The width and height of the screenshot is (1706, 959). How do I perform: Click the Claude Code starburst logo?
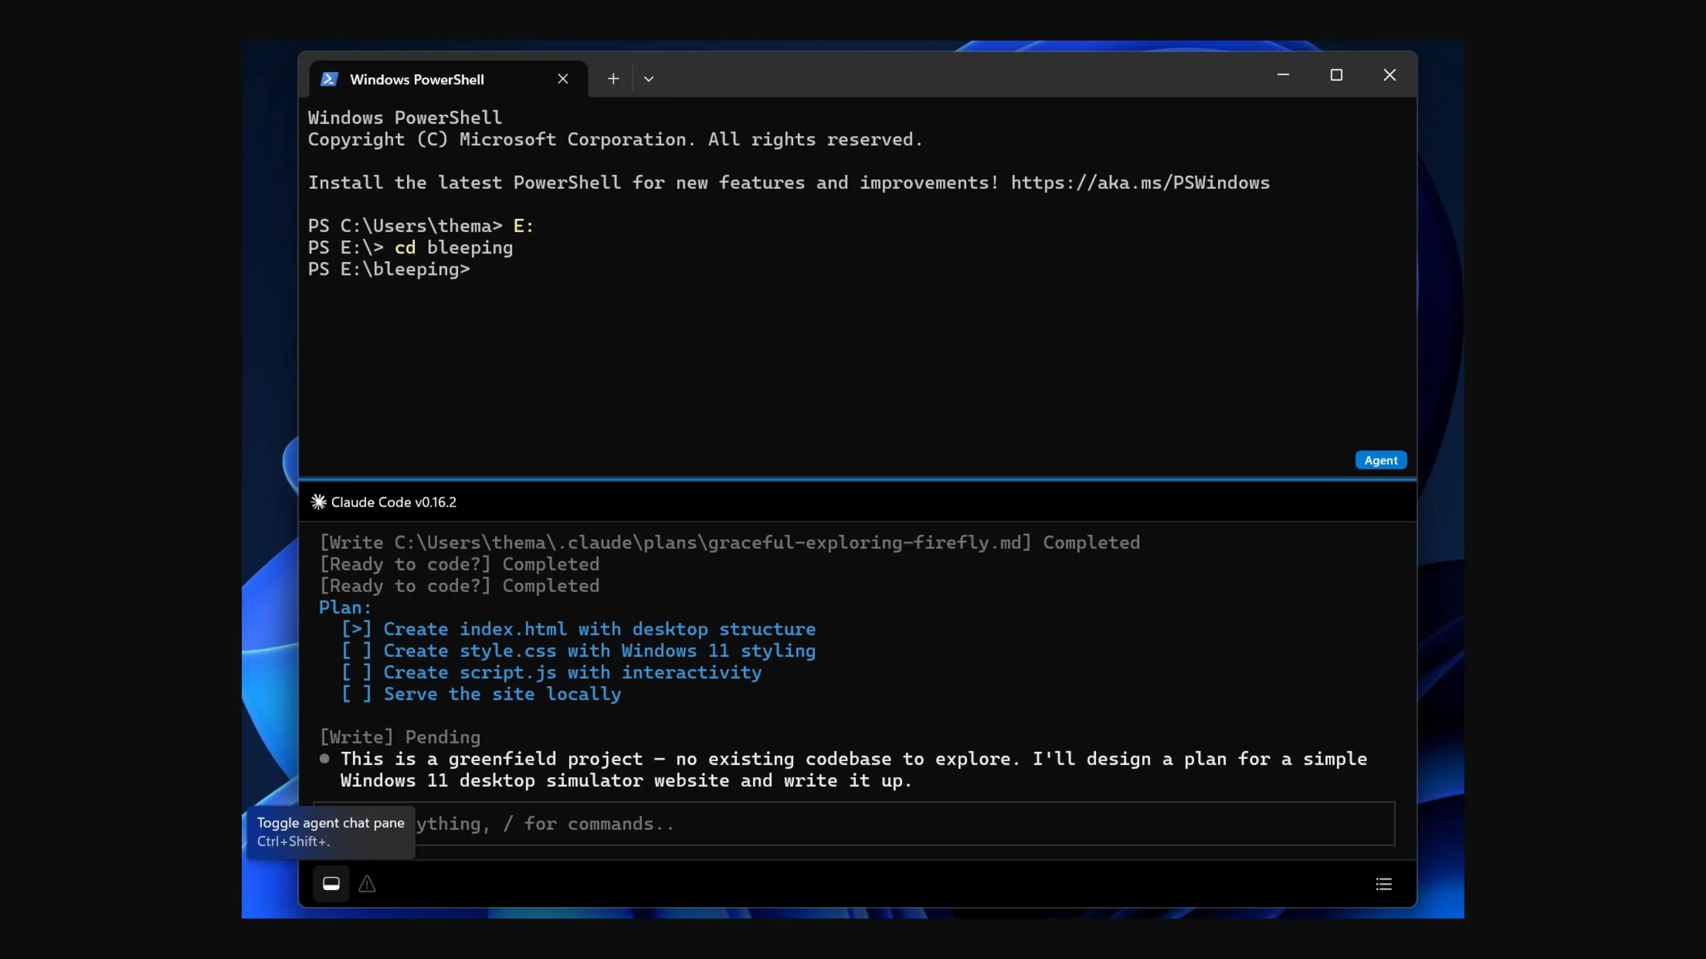(x=319, y=501)
